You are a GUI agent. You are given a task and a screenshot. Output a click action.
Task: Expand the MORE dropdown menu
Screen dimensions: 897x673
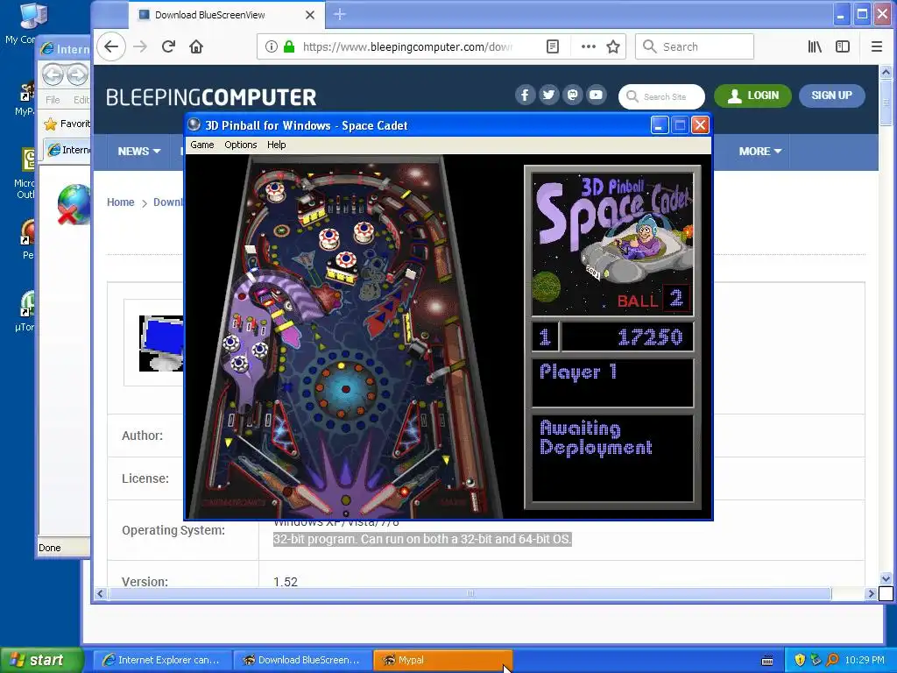pyautogui.click(x=759, y=151)
